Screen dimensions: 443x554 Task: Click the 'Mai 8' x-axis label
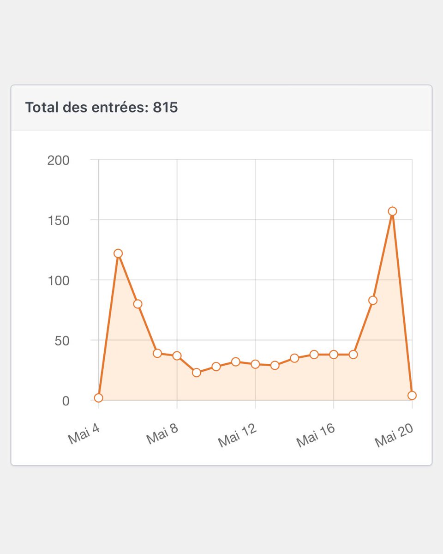[x=162, y=435]
